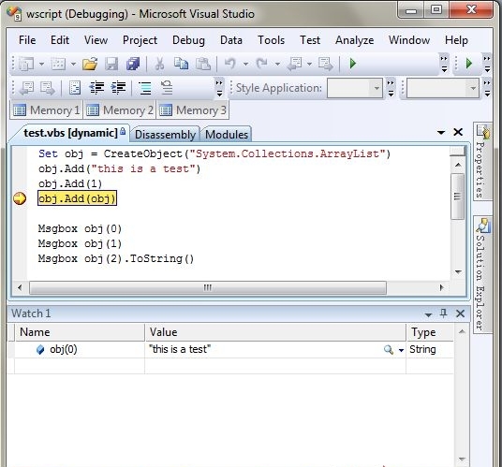Viewport: 502px width, 467px height.
Task: Open the Navigate Backward dropdown arrow
Action: 309,64
